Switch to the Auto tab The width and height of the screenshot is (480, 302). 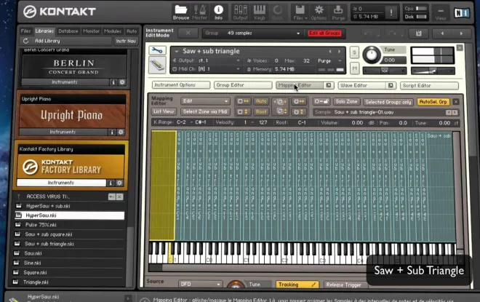[132, 31]
